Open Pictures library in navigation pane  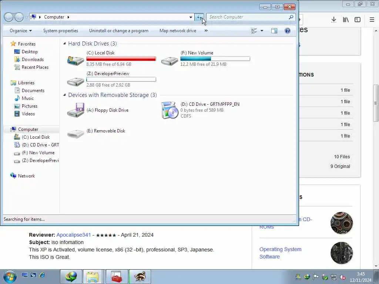(30, 106)
